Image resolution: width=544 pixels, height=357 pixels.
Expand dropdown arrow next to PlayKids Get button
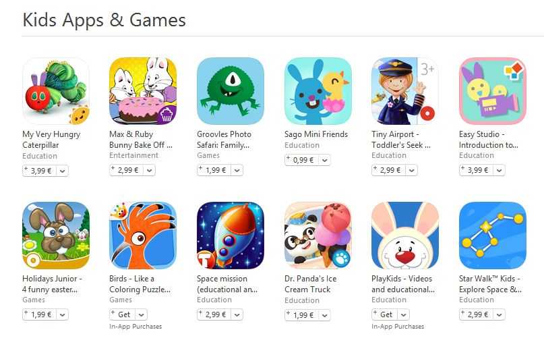[403, 314]
